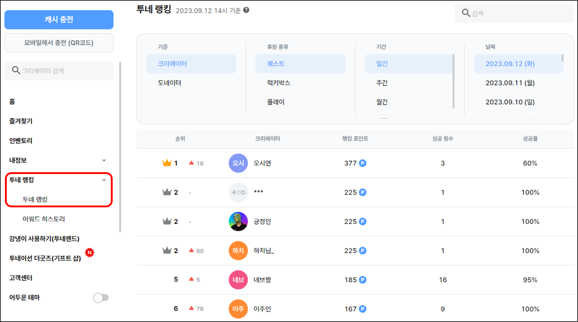Click the red N badge on 투네이션 더굿즈
The height and width of the screenshot is (322, 578).
tap(90, 252)
